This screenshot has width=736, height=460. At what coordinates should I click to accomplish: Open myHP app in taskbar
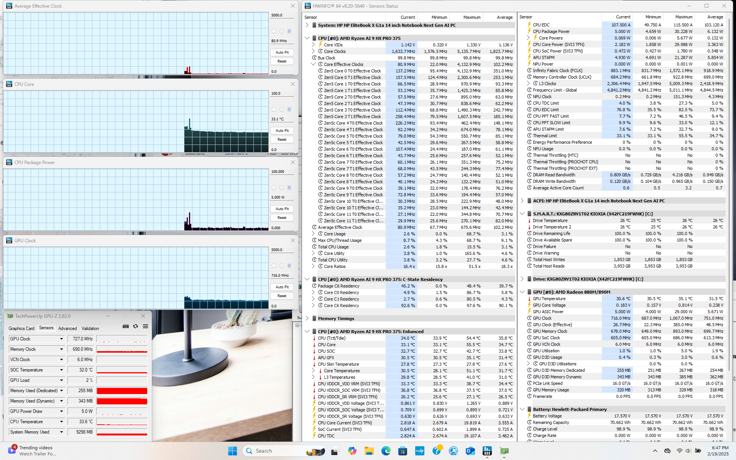click(x=419, y=451)
